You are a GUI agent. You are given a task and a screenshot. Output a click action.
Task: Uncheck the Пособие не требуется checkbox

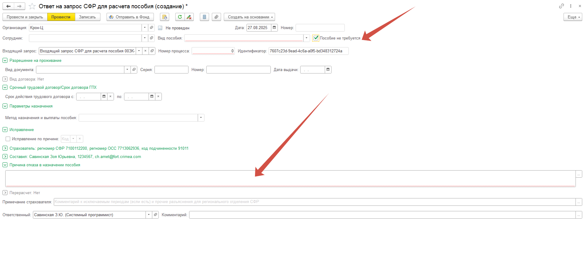pyautogui.click(x=316, y=38)
